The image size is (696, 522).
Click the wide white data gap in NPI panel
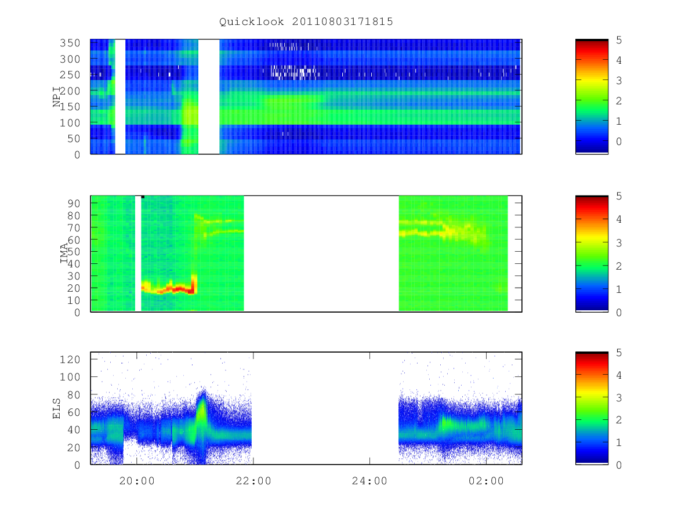click(x=209, y=97)
